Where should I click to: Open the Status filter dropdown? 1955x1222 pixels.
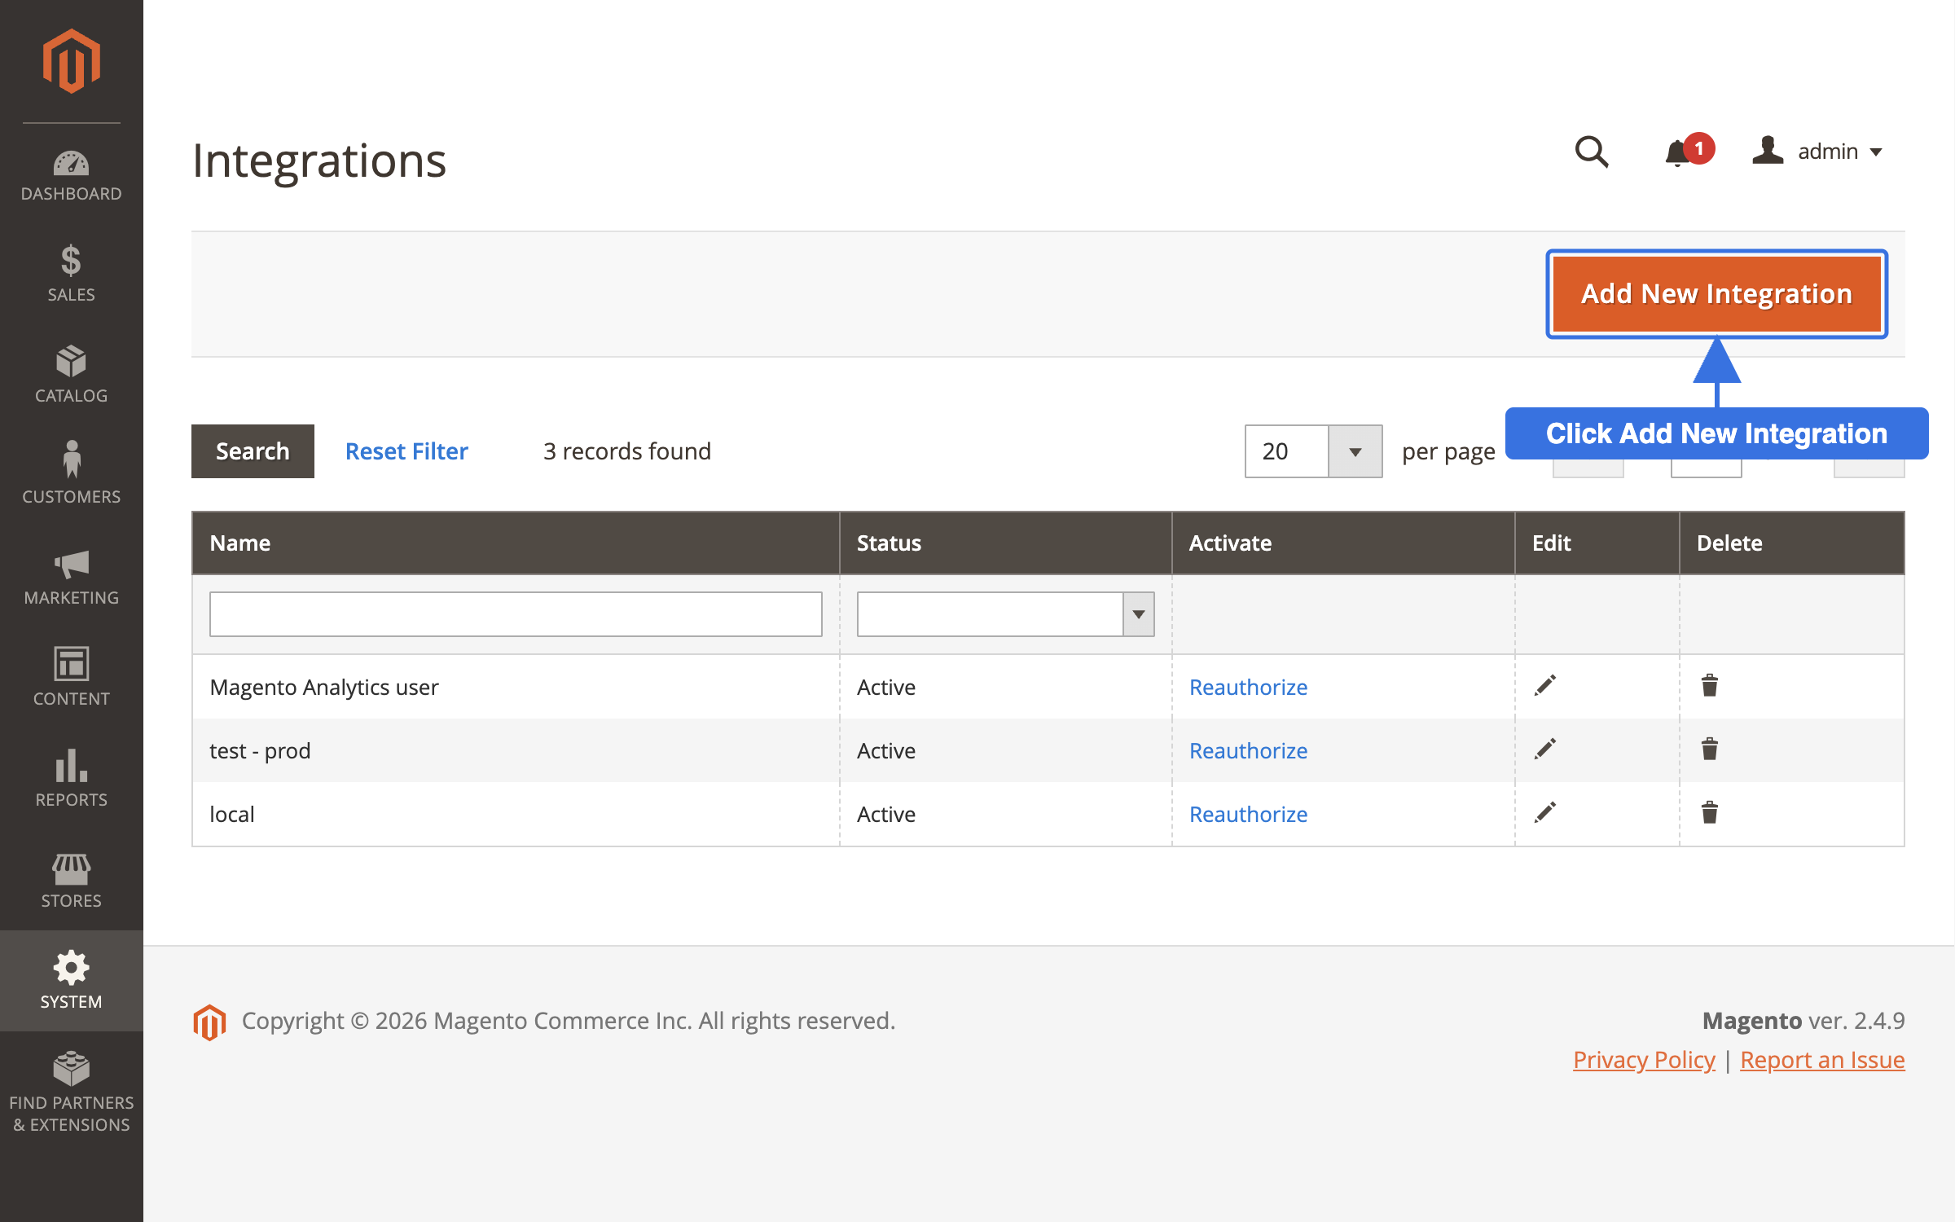coord(1005,614)
